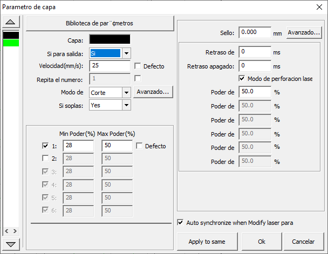Click the Retraso apagado input field
Viewport: 328px width, 254px height.
click(254, 66)
